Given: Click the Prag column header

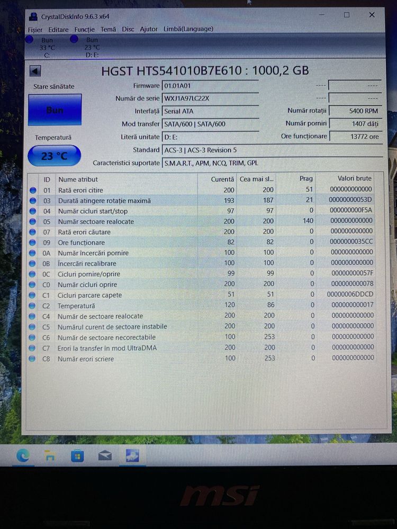Looking at the screenshot, I should pos(296,178).
